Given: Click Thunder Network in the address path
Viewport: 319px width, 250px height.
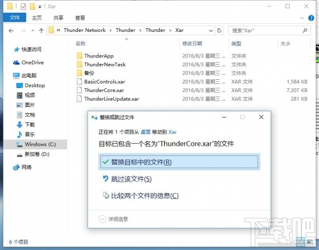Looking at the screenshot, I should click(85, 30).
